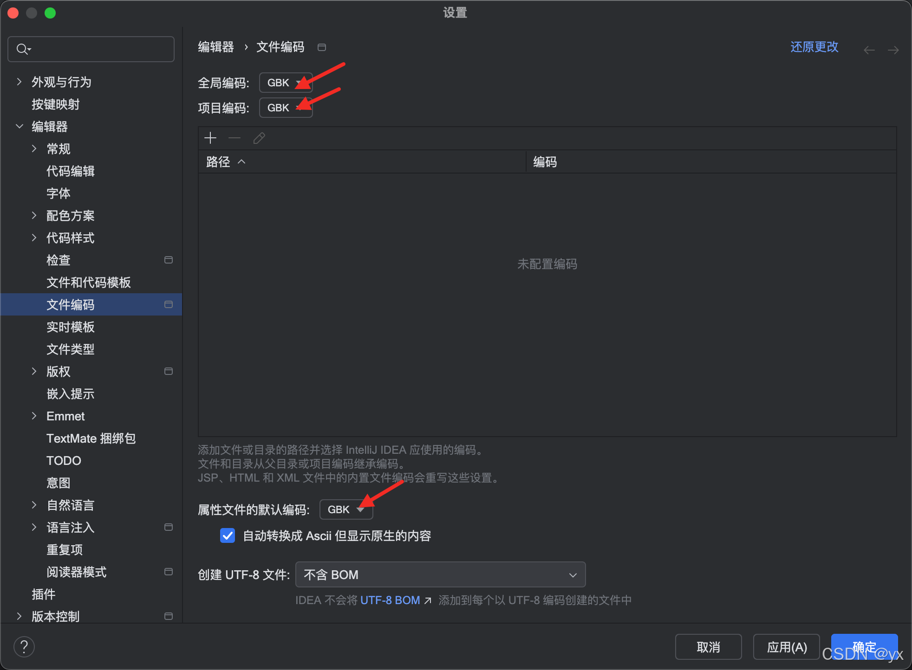
Task: Sort by 路径 column header
Action: 218,162
